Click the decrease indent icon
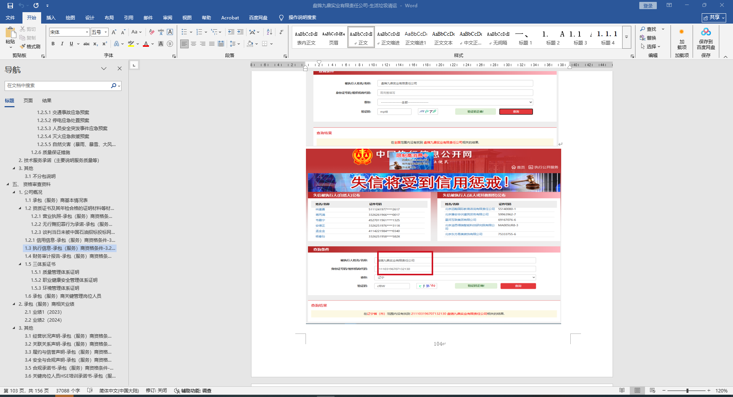733x397 pixels. 231,32
